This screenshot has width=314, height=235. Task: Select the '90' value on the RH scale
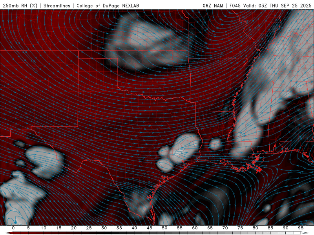285,228
